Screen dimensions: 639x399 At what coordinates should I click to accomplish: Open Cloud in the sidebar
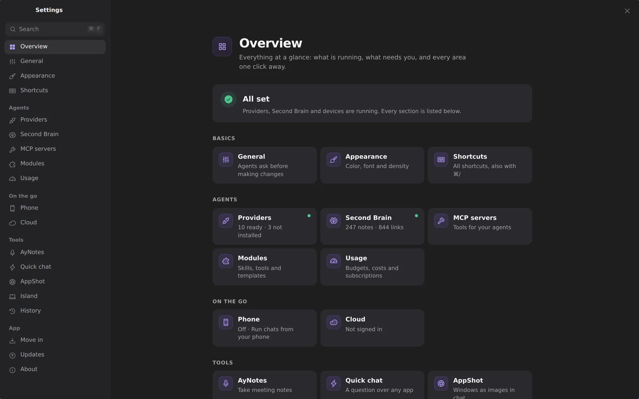(55, 223)
